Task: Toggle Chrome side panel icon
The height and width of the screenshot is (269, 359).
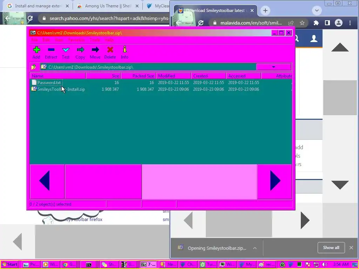Action: point(327,23)
